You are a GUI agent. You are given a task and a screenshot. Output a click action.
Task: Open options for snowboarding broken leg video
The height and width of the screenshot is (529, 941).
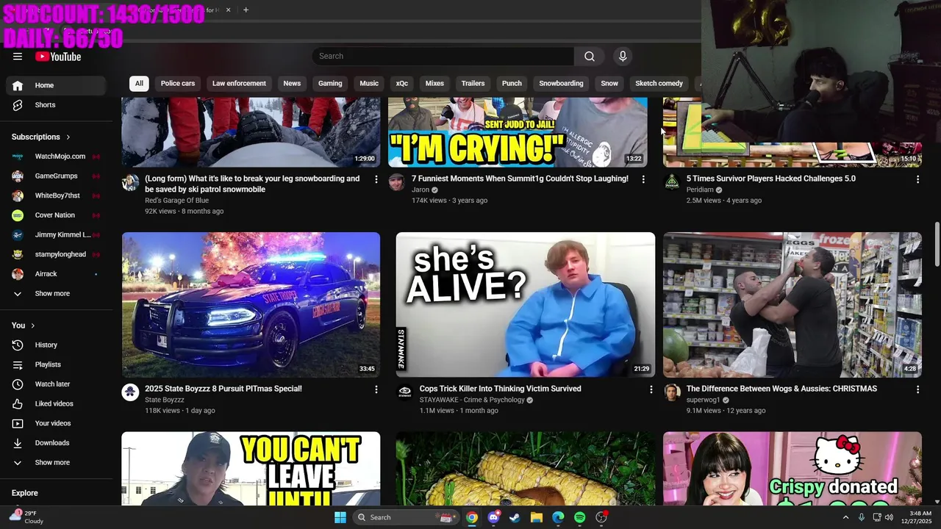coord(376,179)
